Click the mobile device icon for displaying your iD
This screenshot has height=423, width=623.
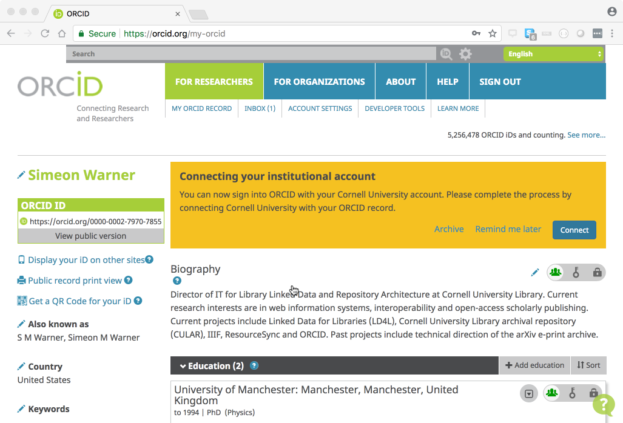[x=21, y=259]
